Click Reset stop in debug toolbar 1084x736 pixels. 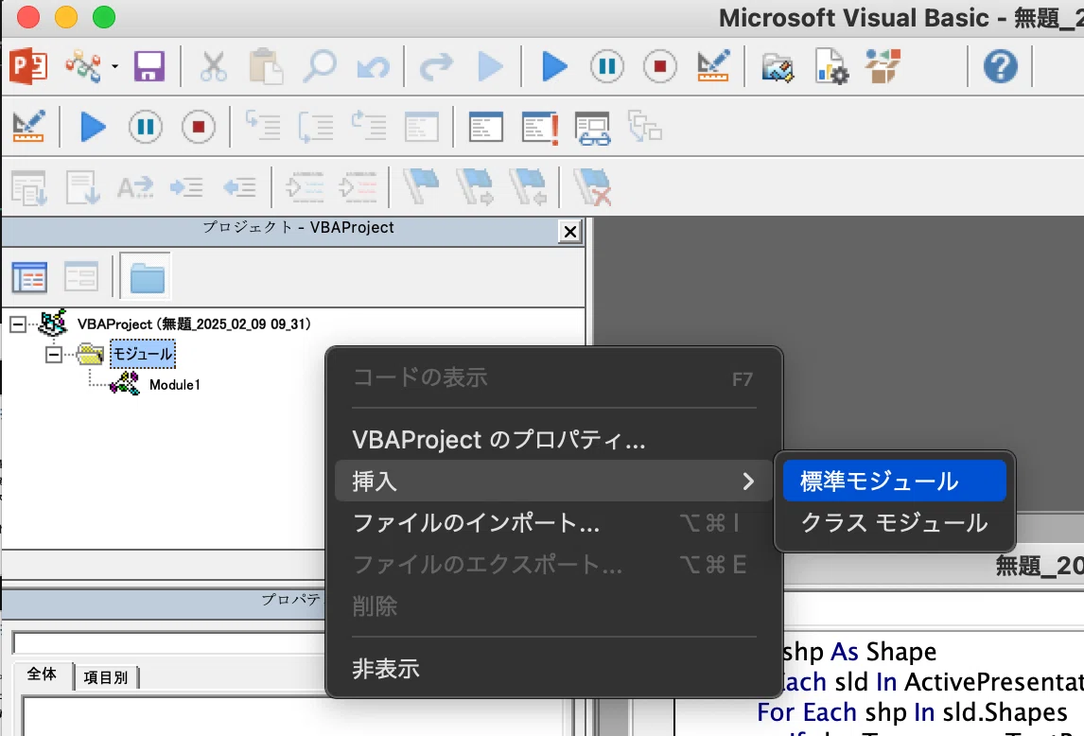tap(199, 127)
